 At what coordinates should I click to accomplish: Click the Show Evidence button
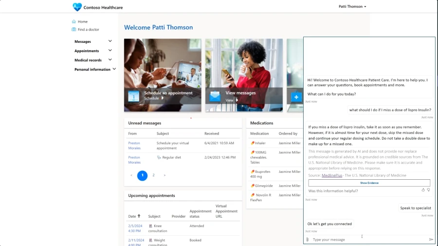click(x=369, y=183)
